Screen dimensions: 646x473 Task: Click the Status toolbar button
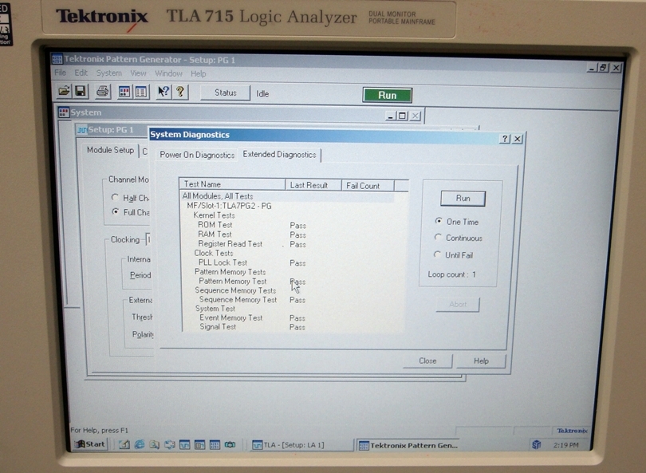[x=226, y=93]
